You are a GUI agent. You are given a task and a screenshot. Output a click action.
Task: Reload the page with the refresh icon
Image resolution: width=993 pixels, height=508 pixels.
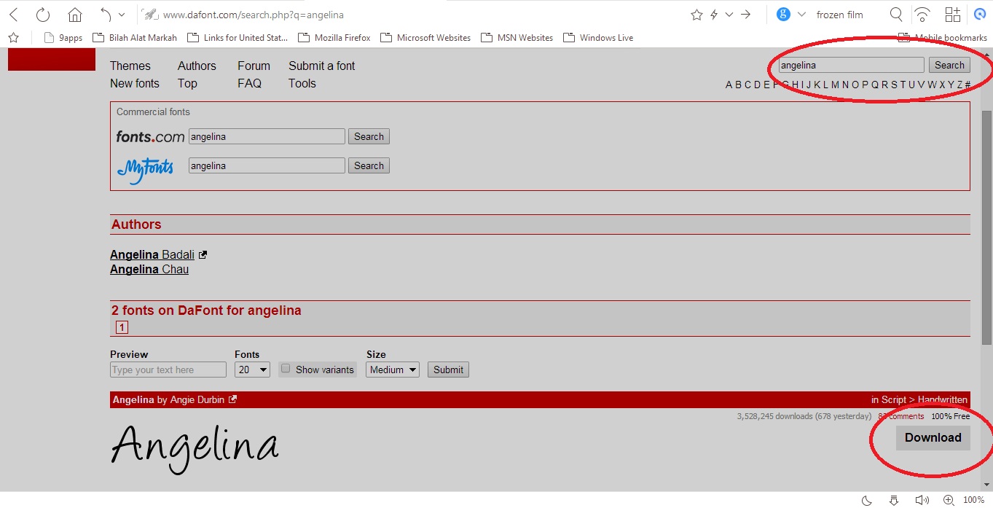pos(43,15)
